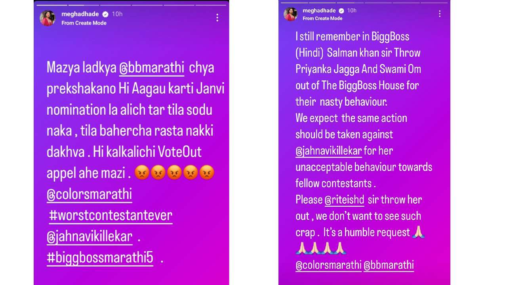Screen dimensions: 507x285
Task: Open the #biggbossmarathi5 hashtag
Action: coord(100,258)
